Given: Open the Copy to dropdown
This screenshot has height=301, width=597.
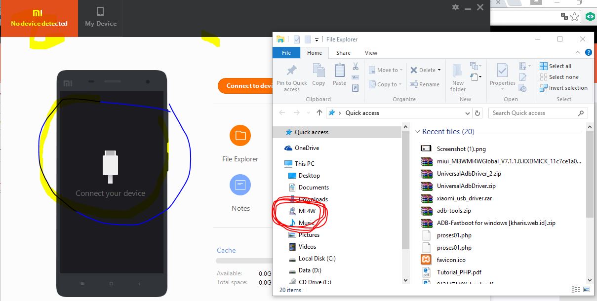Looking at the screenshot, I should coord(386,84).
